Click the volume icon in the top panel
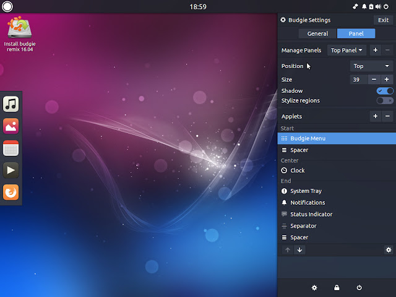The height and width of the screenshot is (297, 396). point(378,7)
